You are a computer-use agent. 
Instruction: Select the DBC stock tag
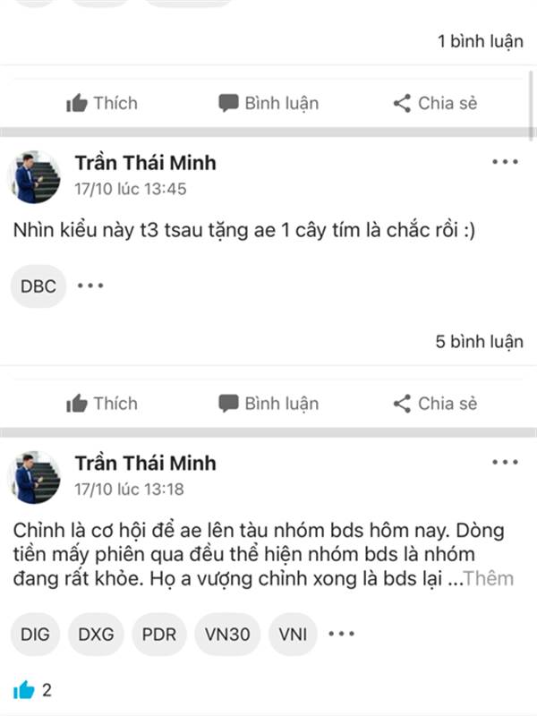point(38,286)
